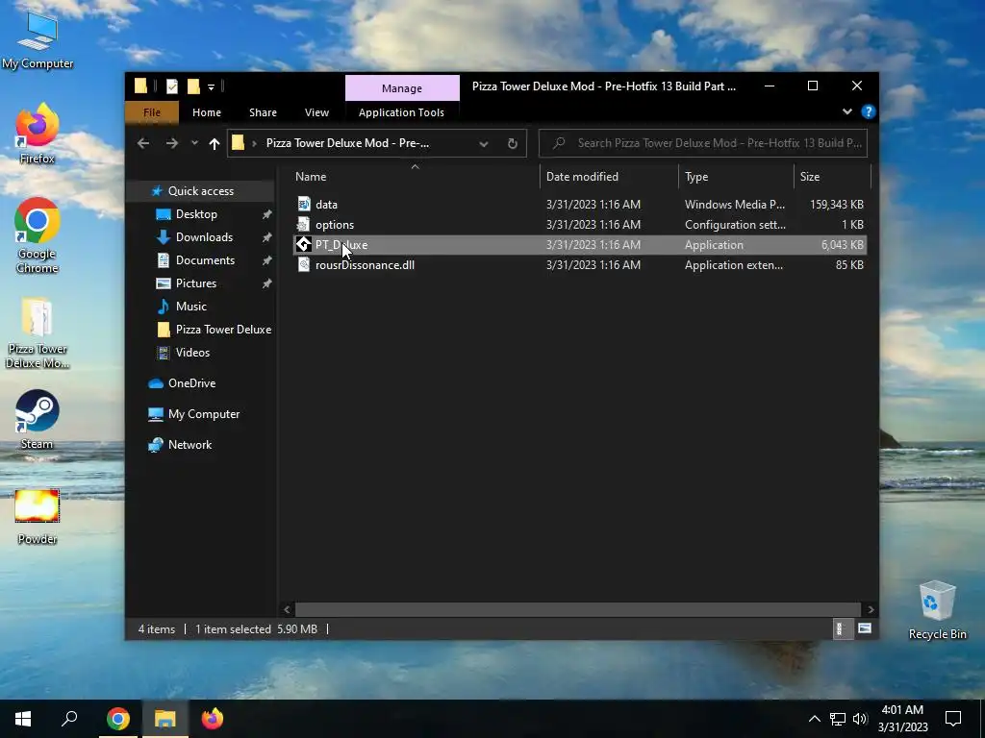This screenshot has width=985, height=738.
Task: Click the New Folder quick access toolbar icon
Action: [x=193, y=86]
